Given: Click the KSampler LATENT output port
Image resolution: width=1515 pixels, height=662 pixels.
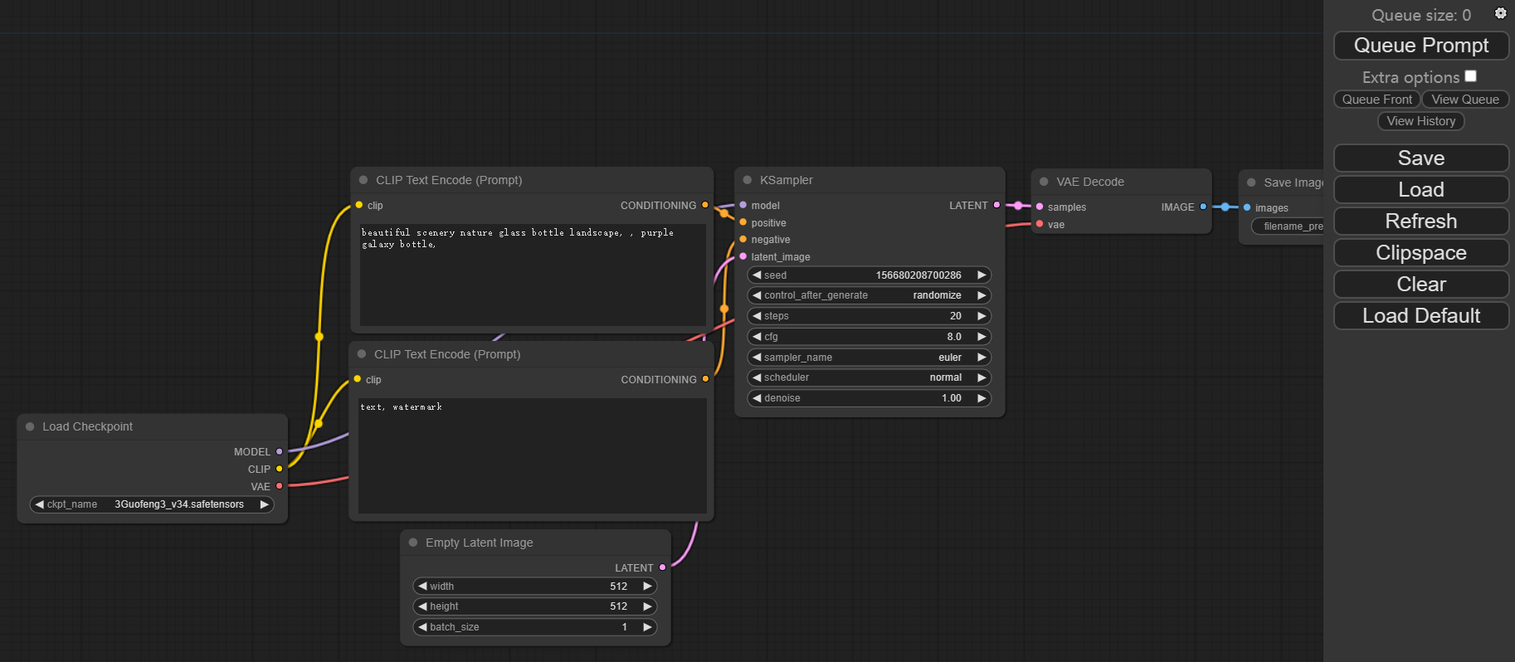Looking at the screenshot, I should (x=996, y=205).
